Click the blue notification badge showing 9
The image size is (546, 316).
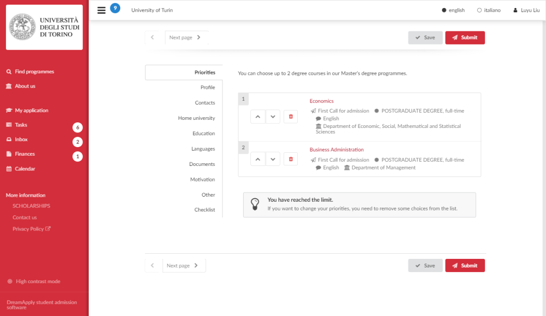tap(115, 8)
